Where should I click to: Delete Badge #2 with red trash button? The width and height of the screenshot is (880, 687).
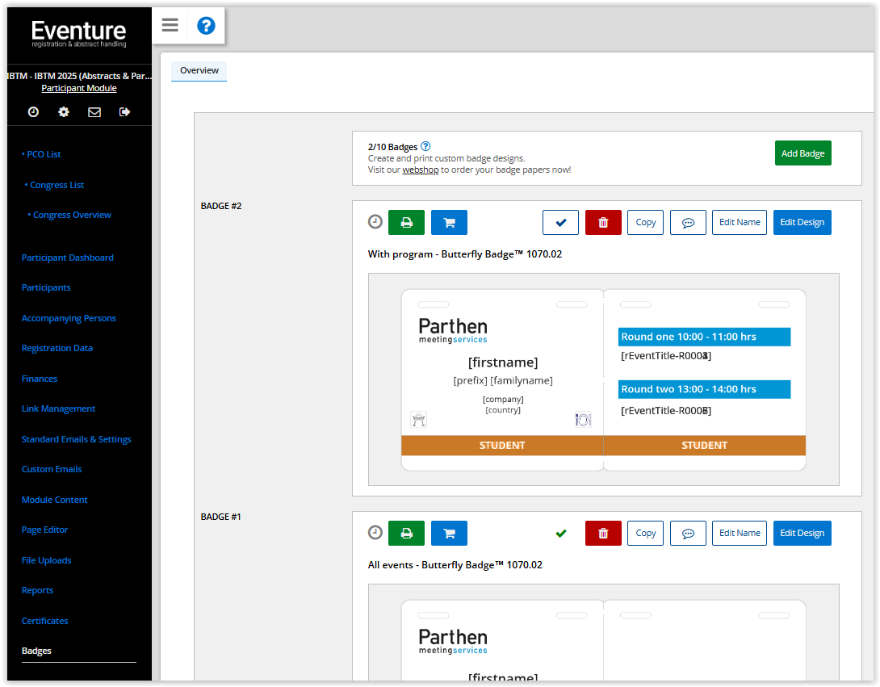point(603,222)
